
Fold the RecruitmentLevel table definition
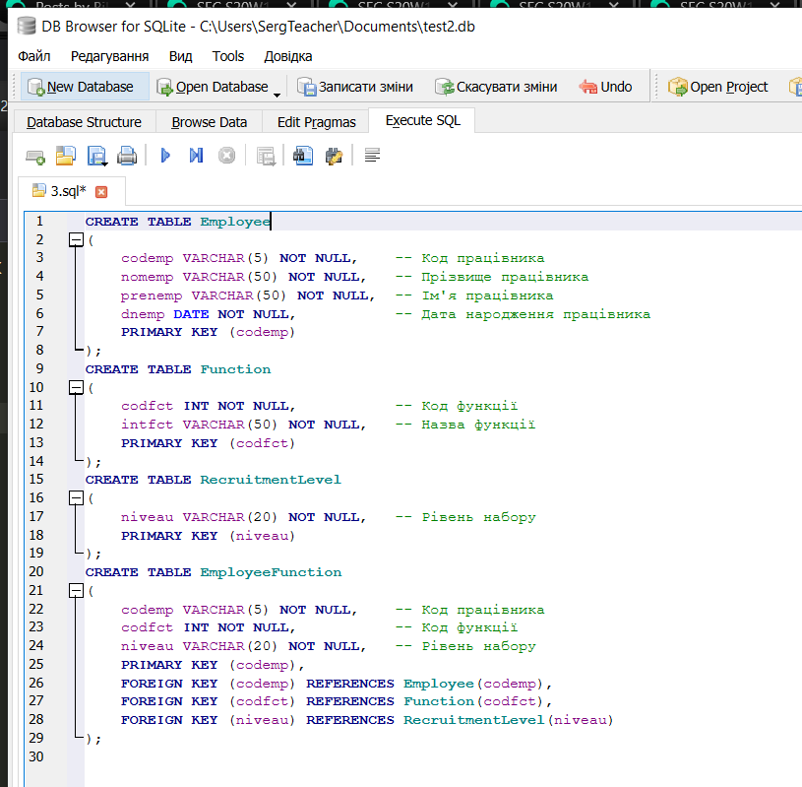pyautogui.click(x=75, y=498)
